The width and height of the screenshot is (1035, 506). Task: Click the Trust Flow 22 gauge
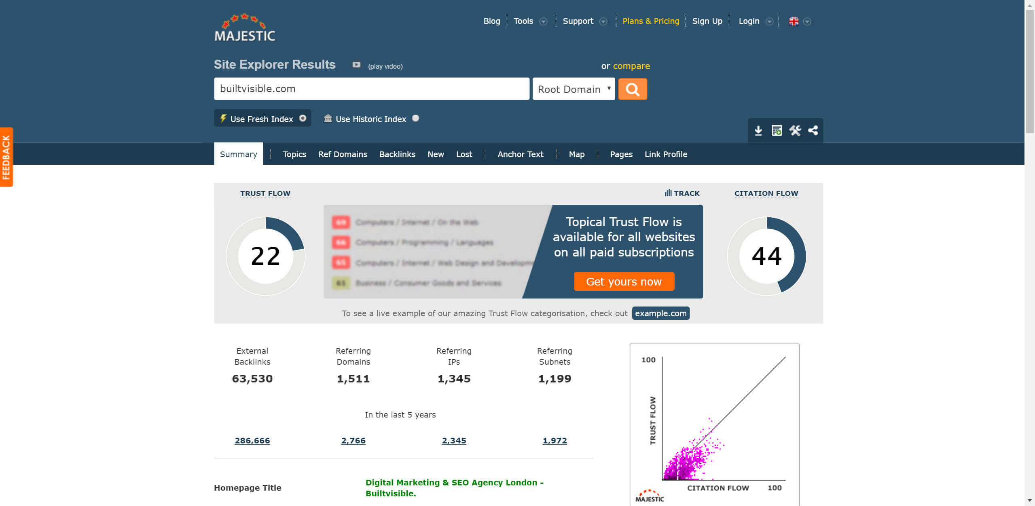(x=265, y=256)
